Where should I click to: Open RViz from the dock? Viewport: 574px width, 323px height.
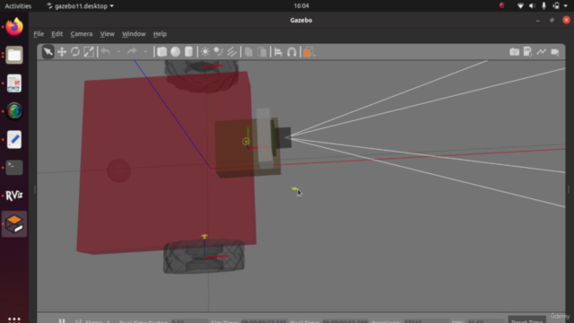point(14,196)
